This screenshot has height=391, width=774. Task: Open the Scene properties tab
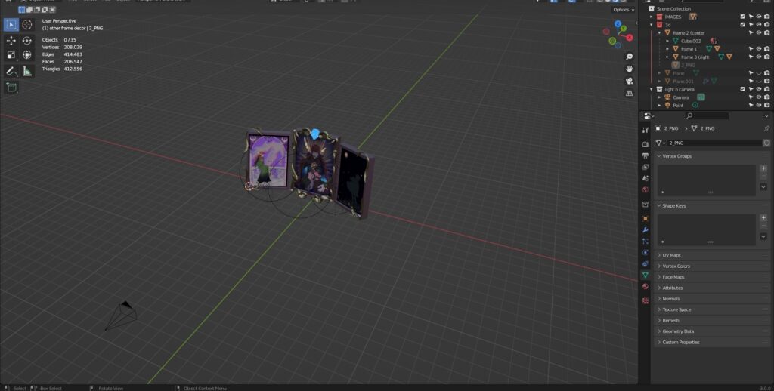tap(646, 178)
